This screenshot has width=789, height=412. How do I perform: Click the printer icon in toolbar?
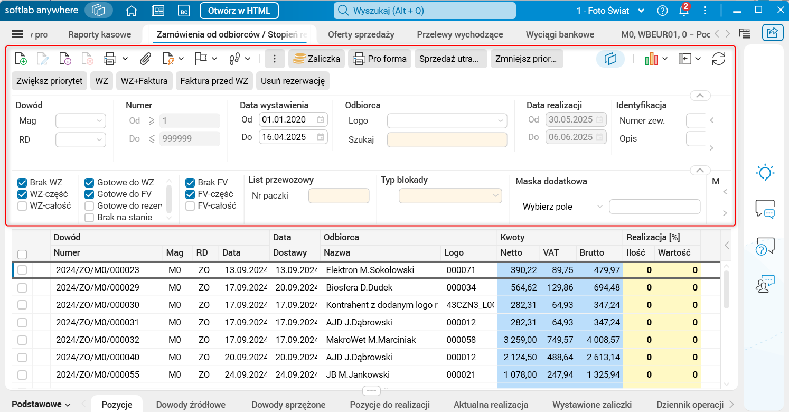[x=110, y=59]
